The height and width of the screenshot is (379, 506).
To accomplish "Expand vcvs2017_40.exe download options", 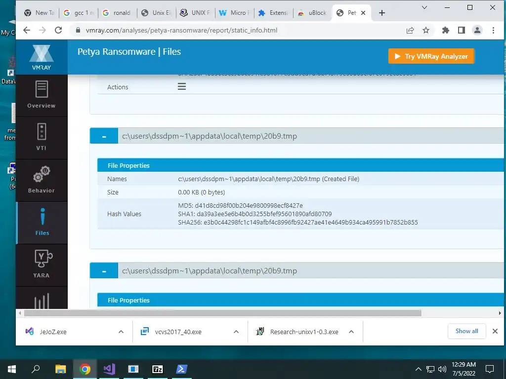I will point(236,332).
